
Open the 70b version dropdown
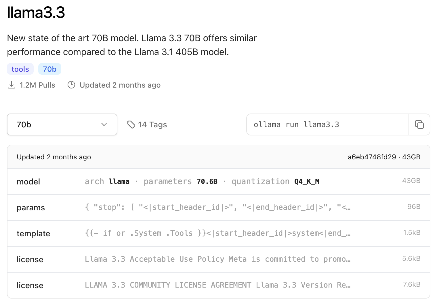pos(62,124)
